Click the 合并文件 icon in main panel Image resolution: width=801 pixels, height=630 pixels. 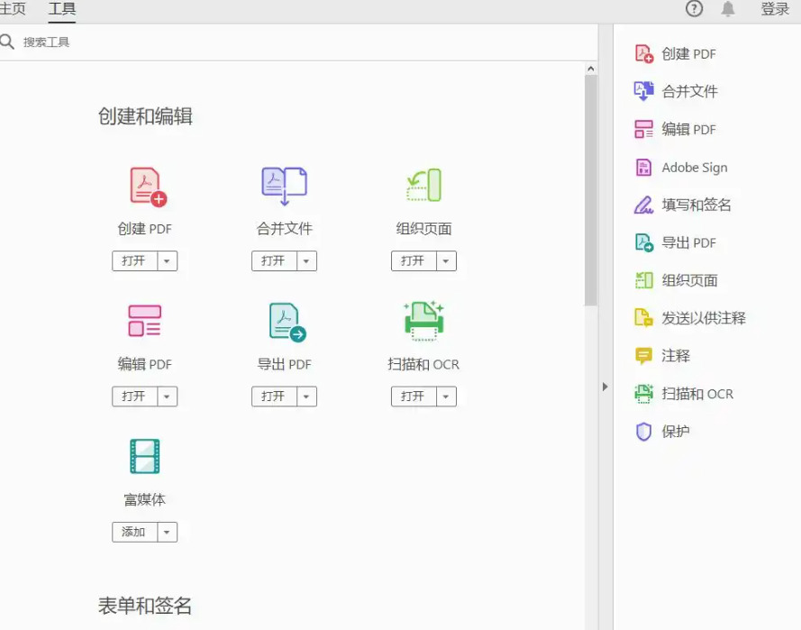pos(284,186)
